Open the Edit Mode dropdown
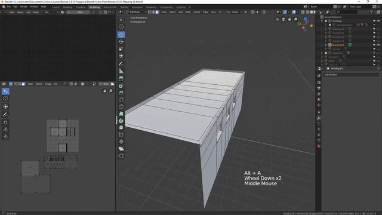Viewport: 382px width, 215px height. 135,12
